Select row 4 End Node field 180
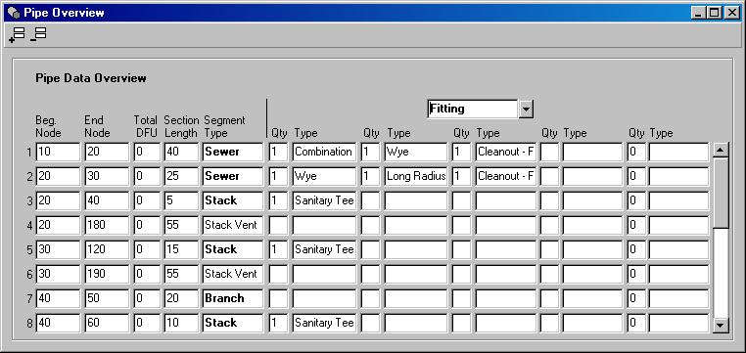Viewport: 746px width, 353px height. click(x=107, y=225)
